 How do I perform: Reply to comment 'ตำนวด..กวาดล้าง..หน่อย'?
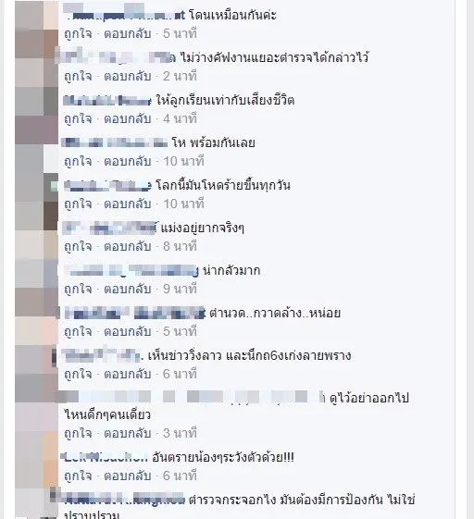(x=128, y=331)
